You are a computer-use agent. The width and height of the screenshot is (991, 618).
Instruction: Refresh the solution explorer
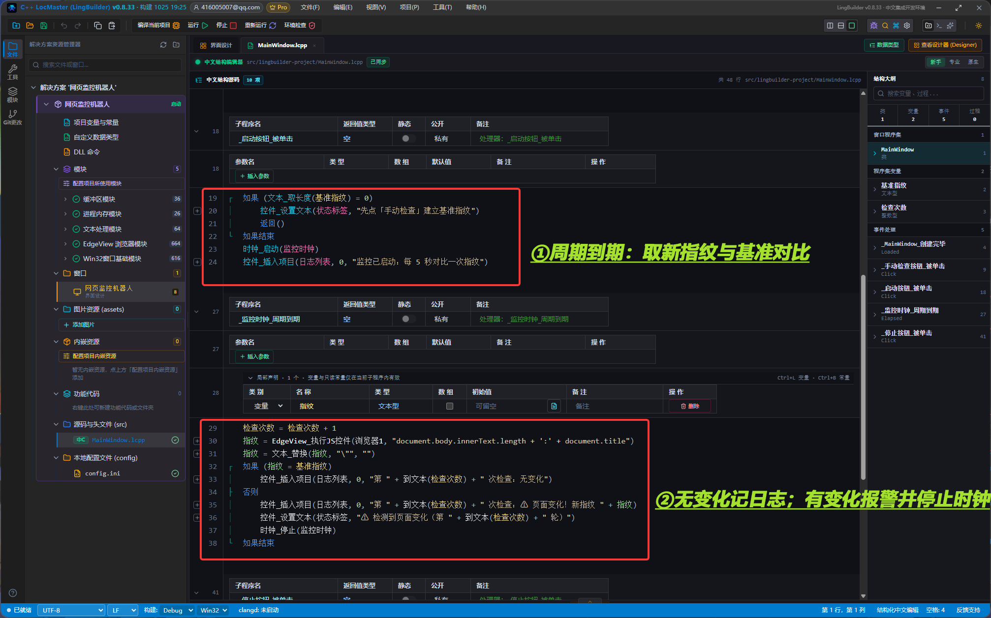(163, 45)
